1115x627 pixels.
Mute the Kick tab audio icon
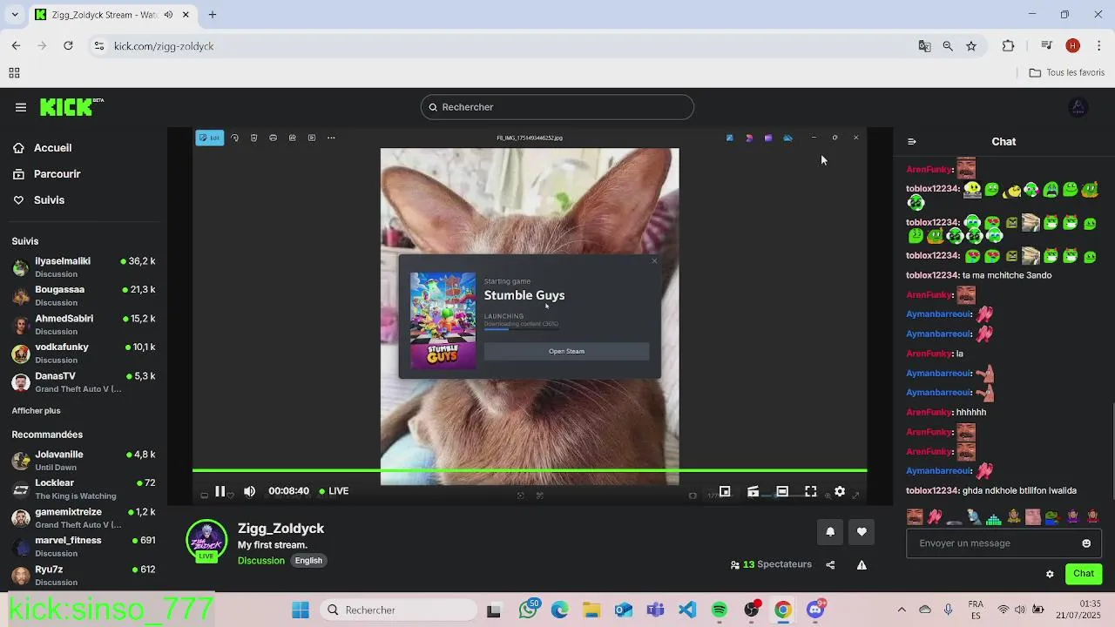point(168,15)
